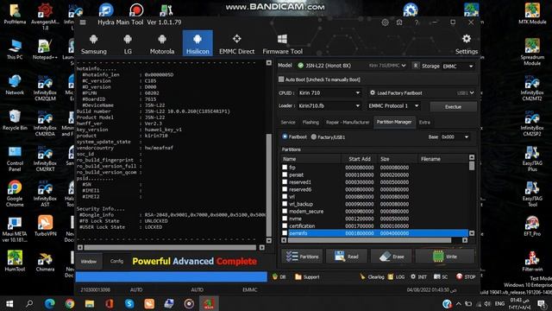Open Google Chrome desktop shortcut
The height and width of the screenshot is (311, 552).
[15, 194]
